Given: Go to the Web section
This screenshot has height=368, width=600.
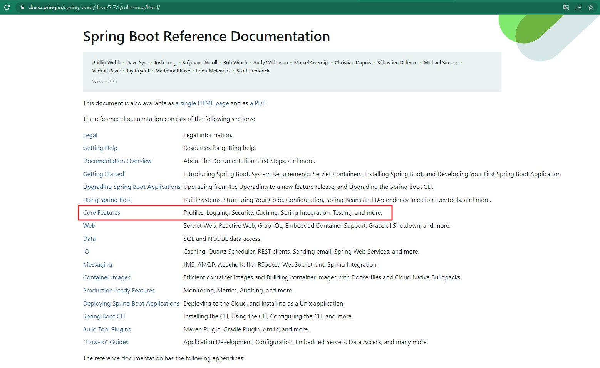Looking at the screenshot, I should [89, 226].
